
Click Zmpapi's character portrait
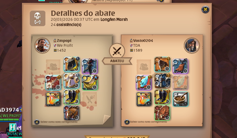tap(42, 45)
